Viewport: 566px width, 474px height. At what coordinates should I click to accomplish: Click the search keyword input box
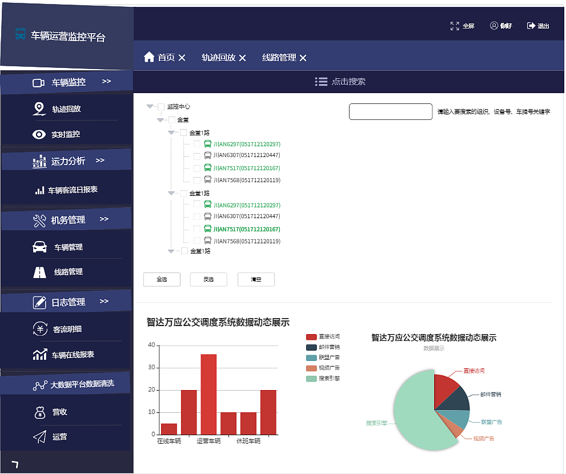[x=391, y=111]
